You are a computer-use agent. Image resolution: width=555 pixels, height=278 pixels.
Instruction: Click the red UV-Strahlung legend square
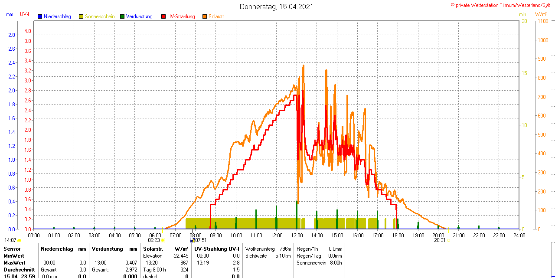pos(163,16)
